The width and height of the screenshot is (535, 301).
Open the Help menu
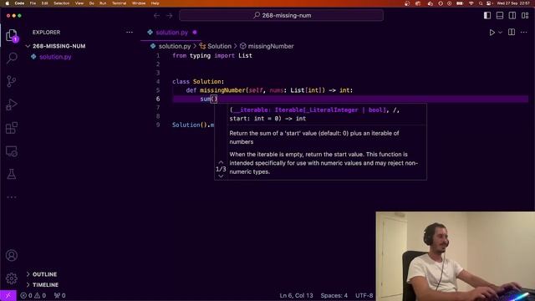(155, 3)
